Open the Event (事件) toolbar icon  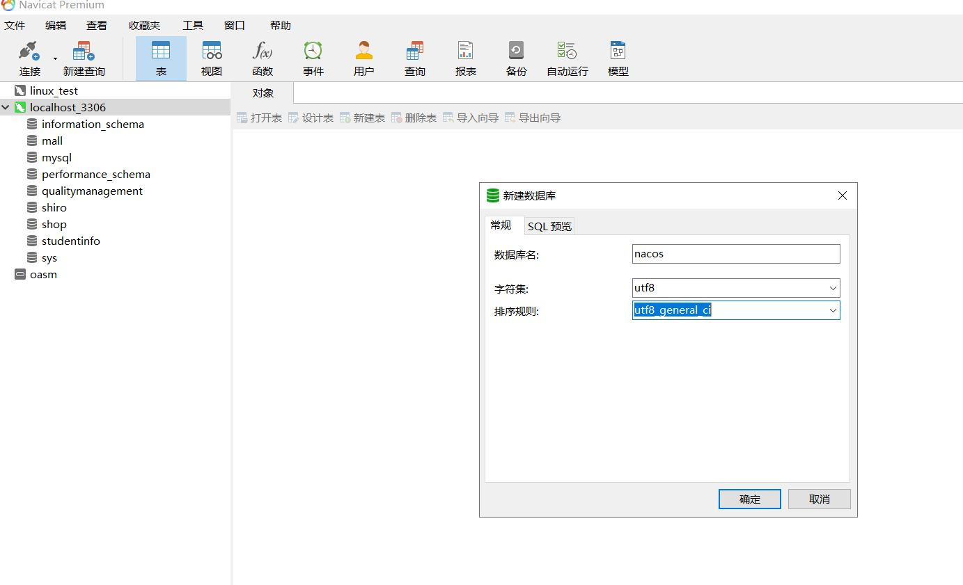pyautogui.click(x=313, y=58)
